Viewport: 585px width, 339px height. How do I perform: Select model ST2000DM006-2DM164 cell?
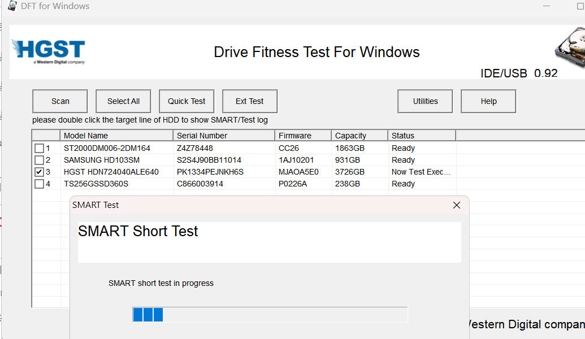107,148
